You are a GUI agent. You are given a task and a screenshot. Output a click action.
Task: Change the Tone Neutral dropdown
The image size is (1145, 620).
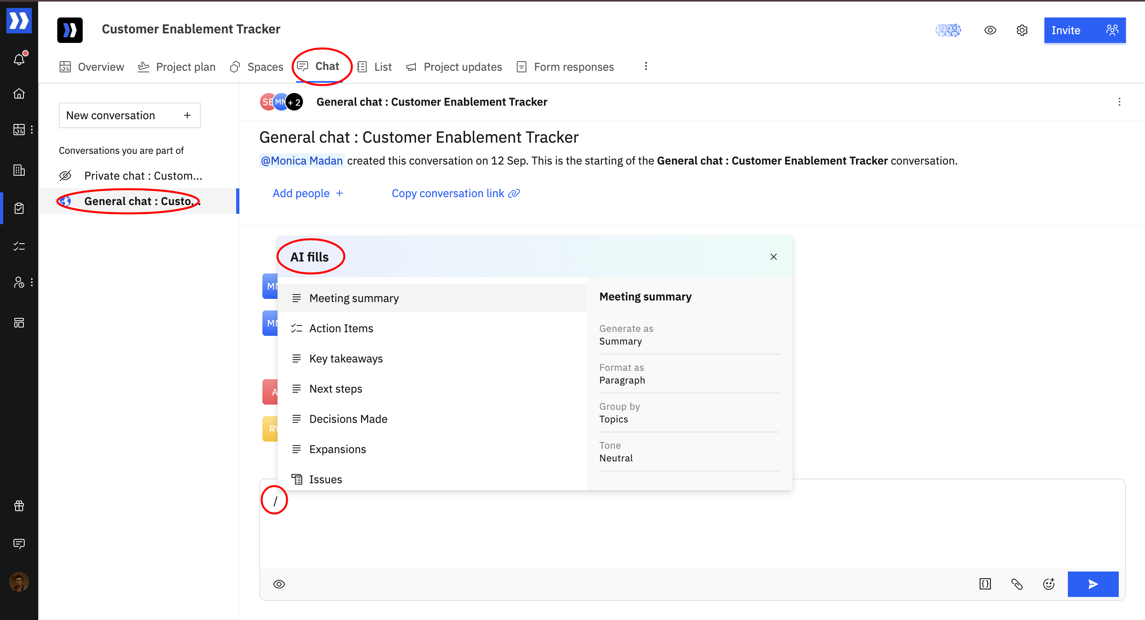tap(689, 452)
